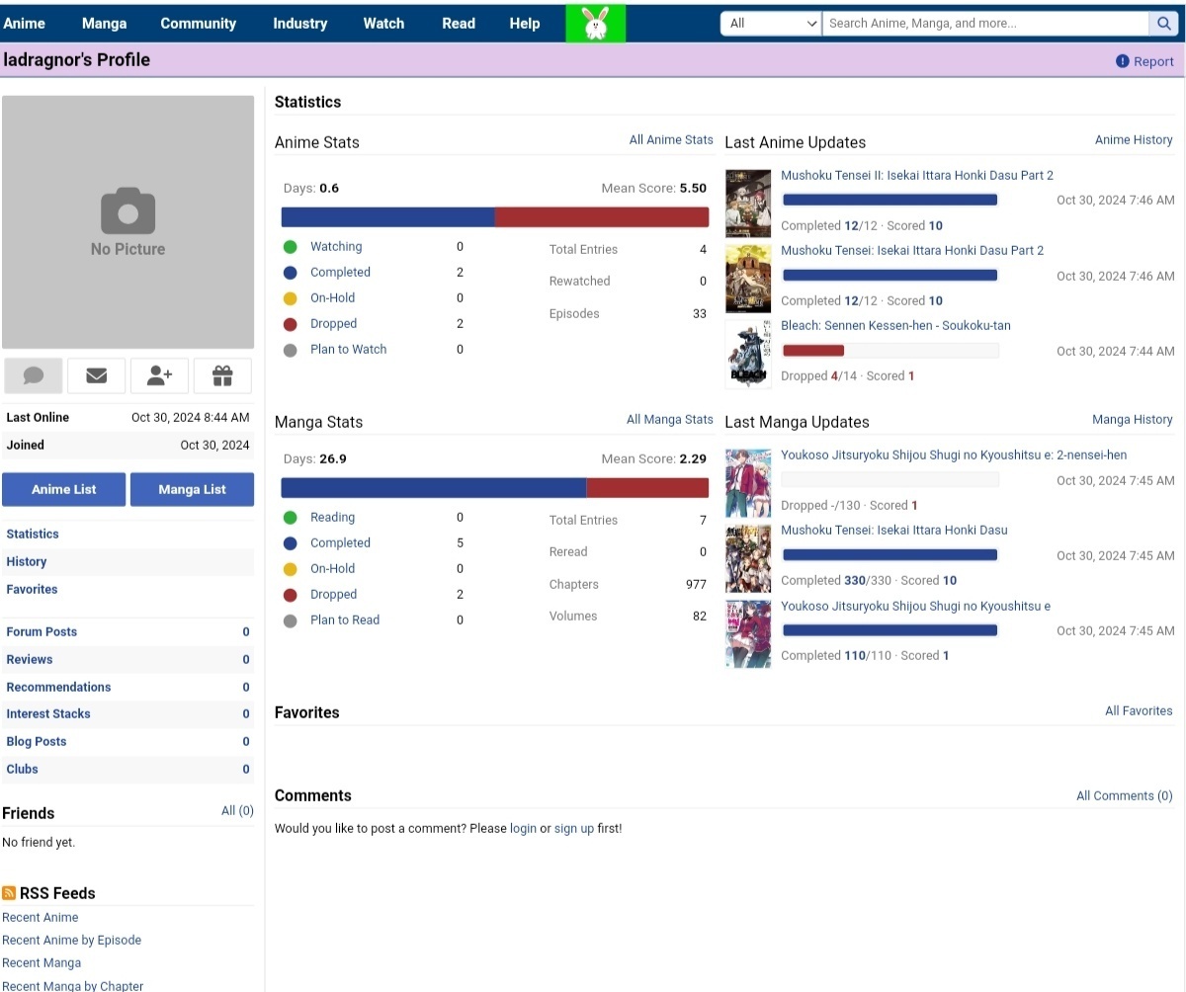Click the comment bubble icon under profile picture

34,375
